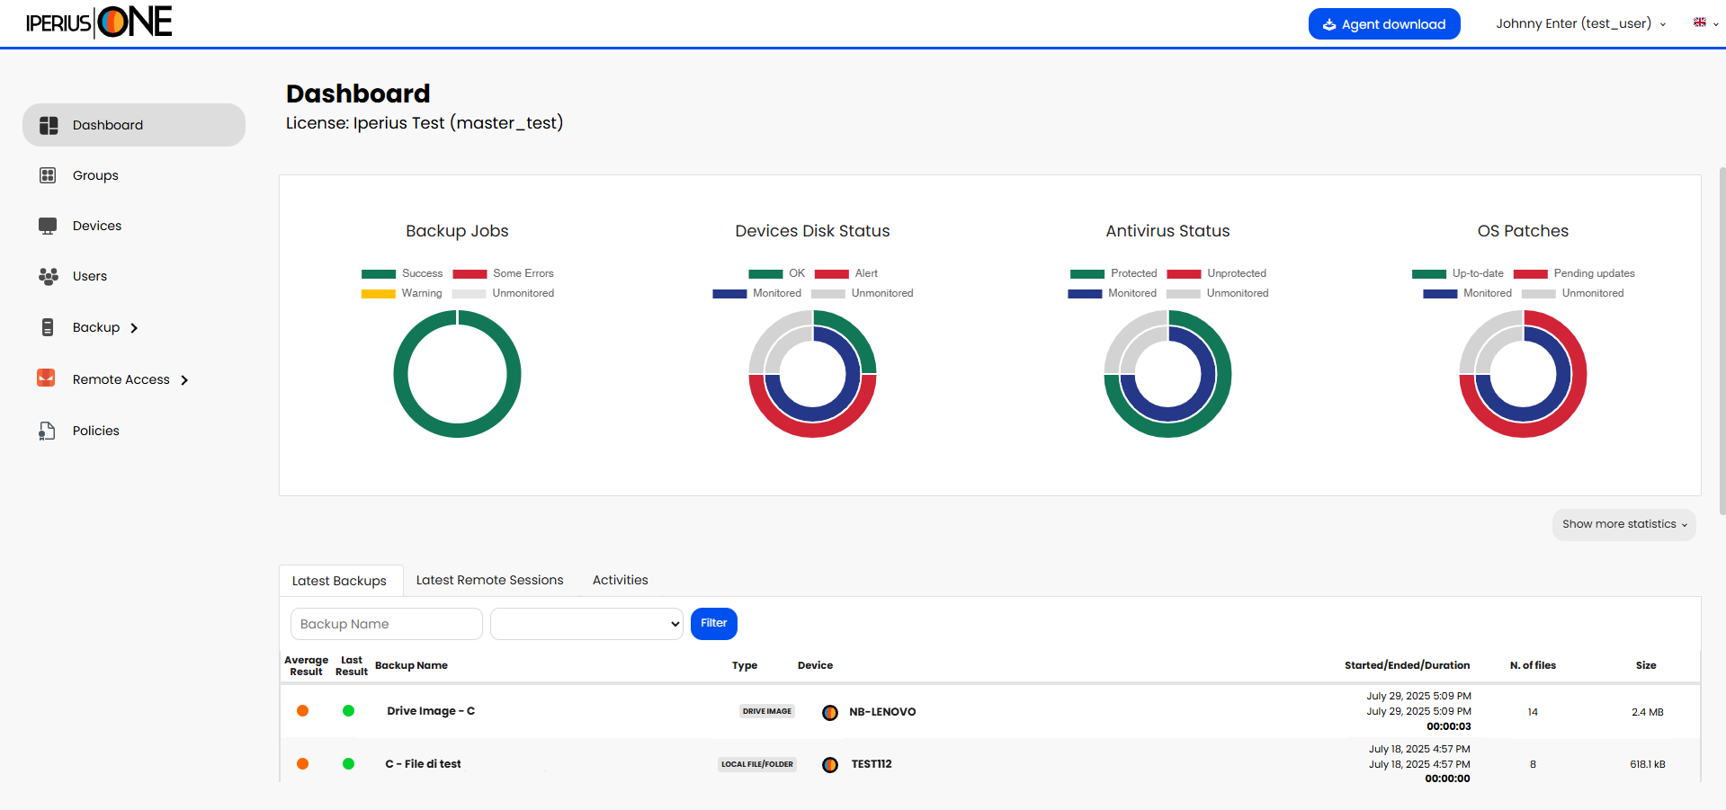
Task: Click the NB-LENOVO device icon
Action: (830, 712)
